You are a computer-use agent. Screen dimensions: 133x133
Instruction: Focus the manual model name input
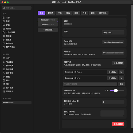[90, 84]
